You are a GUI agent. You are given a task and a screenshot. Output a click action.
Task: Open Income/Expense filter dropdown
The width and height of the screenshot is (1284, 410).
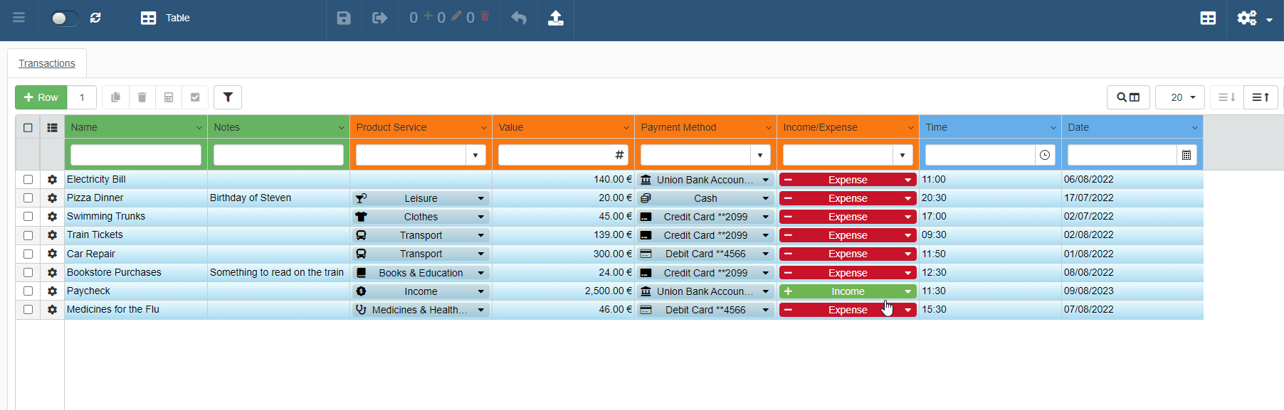pos(902,155)
